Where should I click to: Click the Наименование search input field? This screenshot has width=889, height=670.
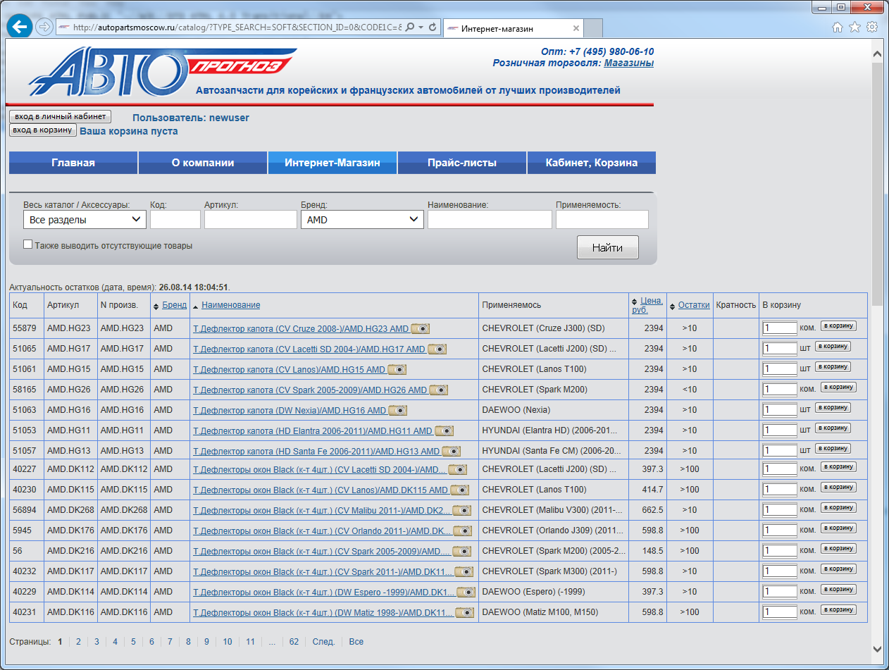click(490, 220)
